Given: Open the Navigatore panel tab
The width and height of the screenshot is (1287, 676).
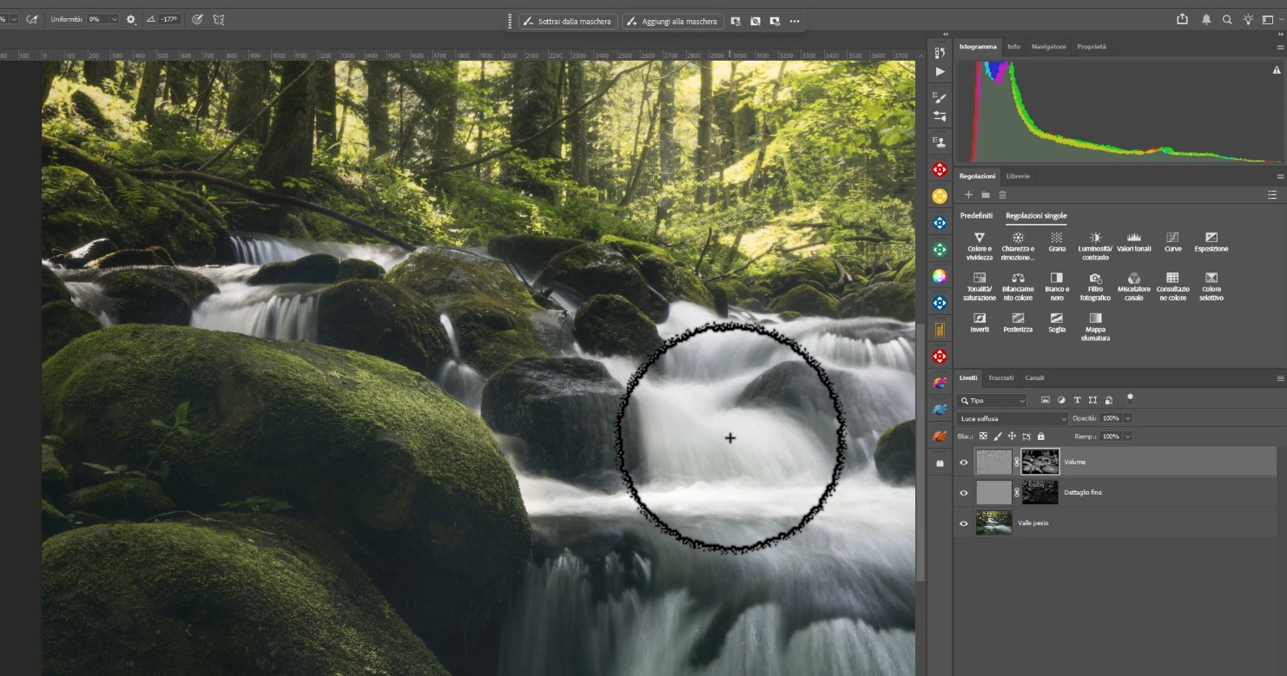Looking at the screenshot, I should coord(1048,47).
